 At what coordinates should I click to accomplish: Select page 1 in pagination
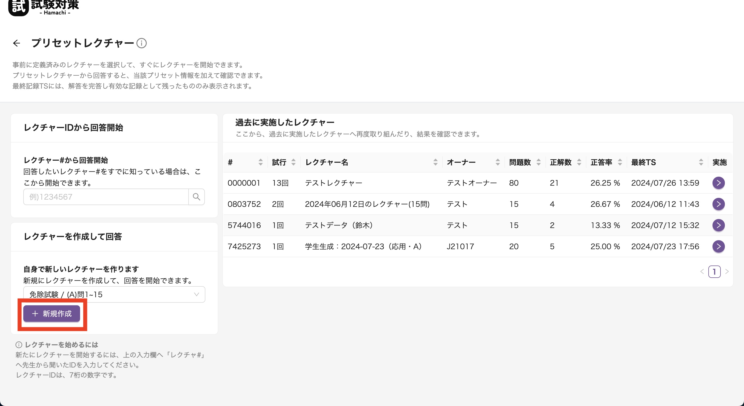click(x=714, y=272)
